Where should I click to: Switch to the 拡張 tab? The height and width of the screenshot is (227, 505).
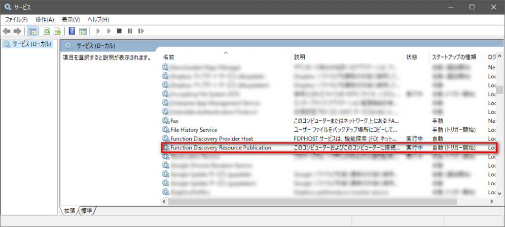(x=70, y=211)
